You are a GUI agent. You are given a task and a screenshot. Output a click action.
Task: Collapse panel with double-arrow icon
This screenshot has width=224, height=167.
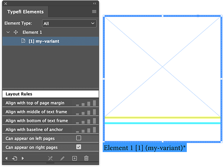click(95, 3)
